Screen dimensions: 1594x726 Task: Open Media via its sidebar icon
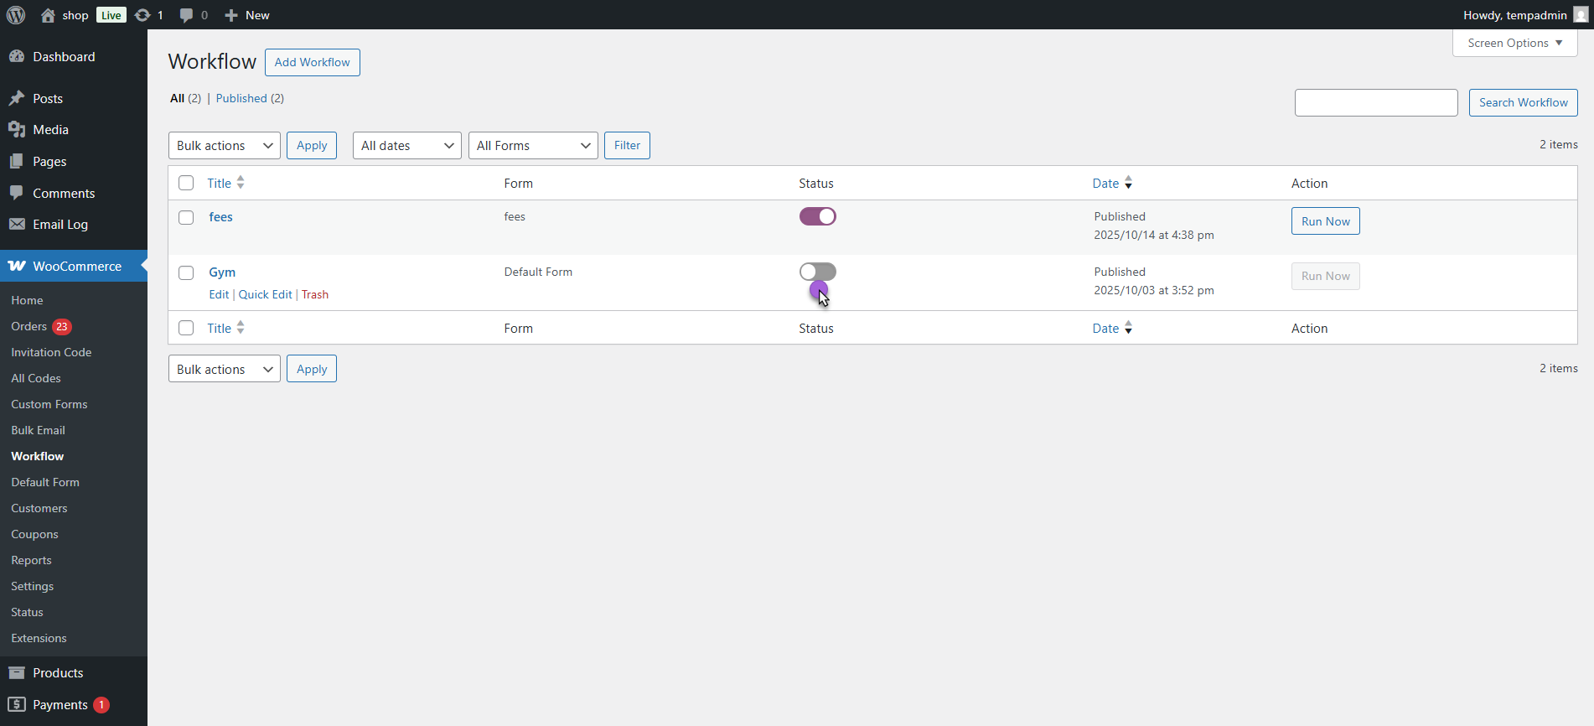point(17,130)
